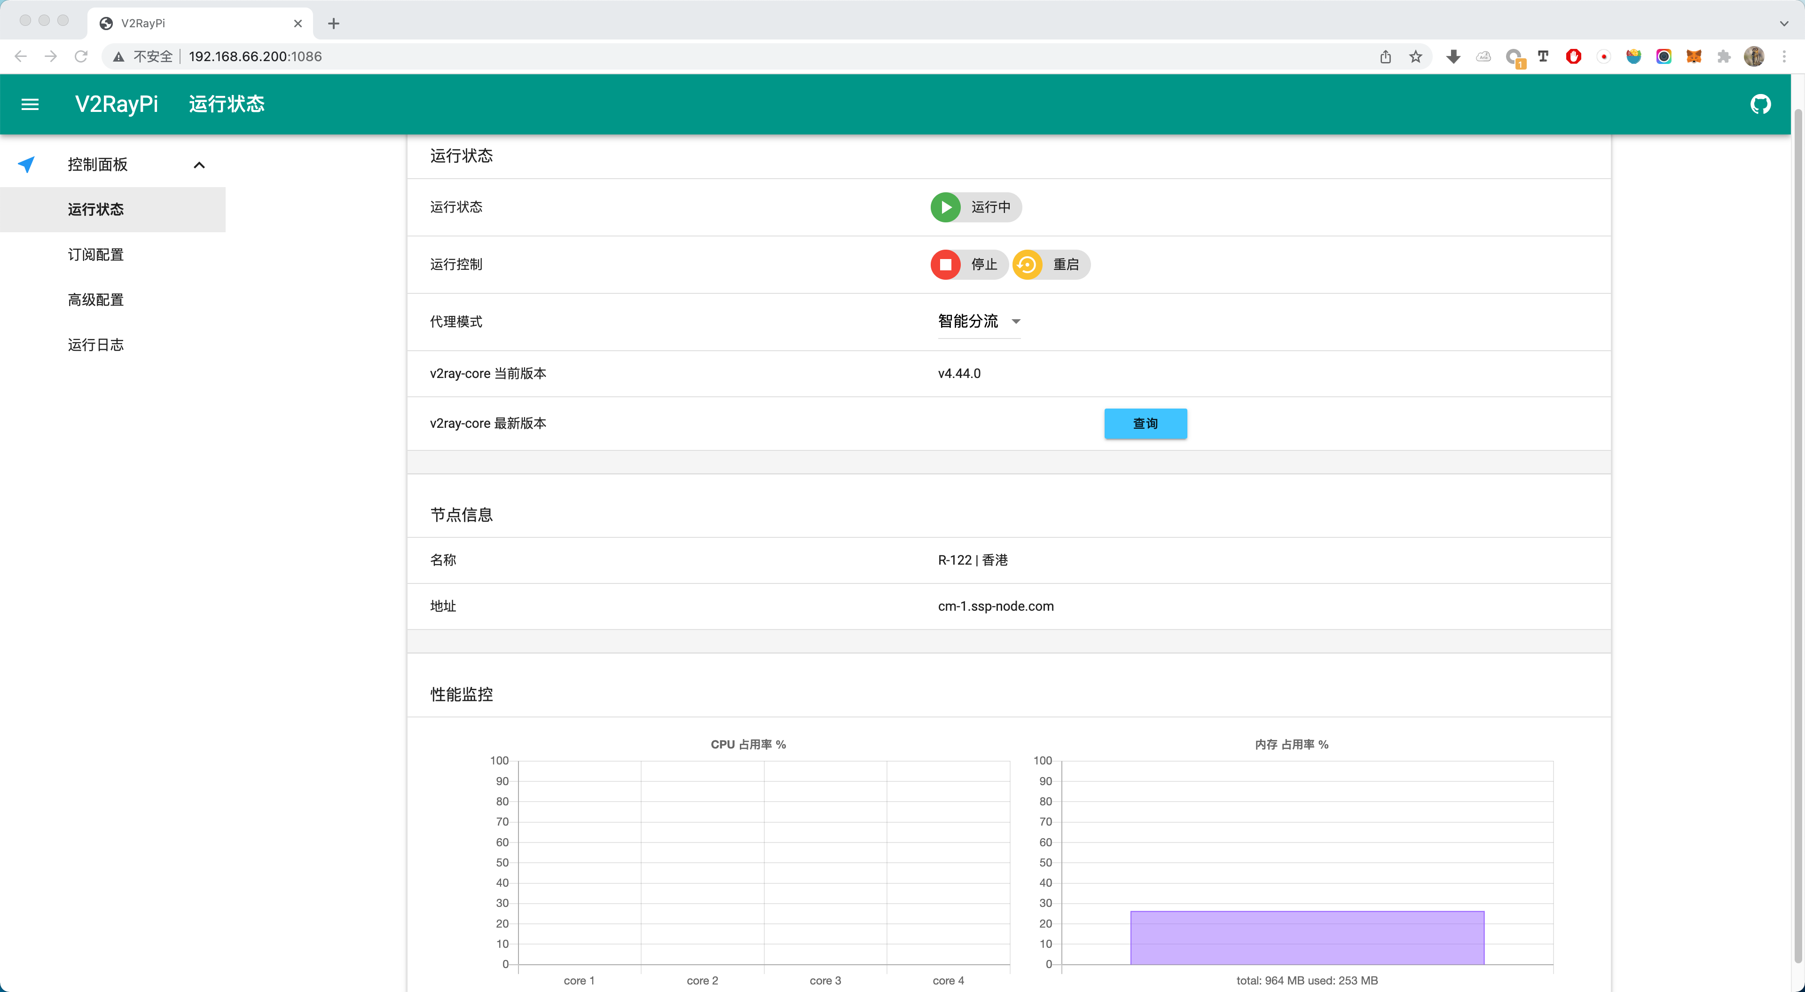This screenshot has height=992, width=1805.
Task: Click the browser share icon
Action: (1385, 57)
